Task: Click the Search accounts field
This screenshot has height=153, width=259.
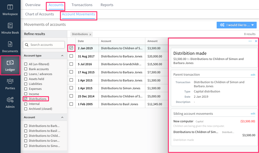Action: pyautogui.click(x=44, y=45)
